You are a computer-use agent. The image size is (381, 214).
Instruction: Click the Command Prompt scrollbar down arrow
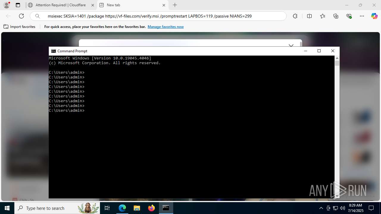[337, 196]
